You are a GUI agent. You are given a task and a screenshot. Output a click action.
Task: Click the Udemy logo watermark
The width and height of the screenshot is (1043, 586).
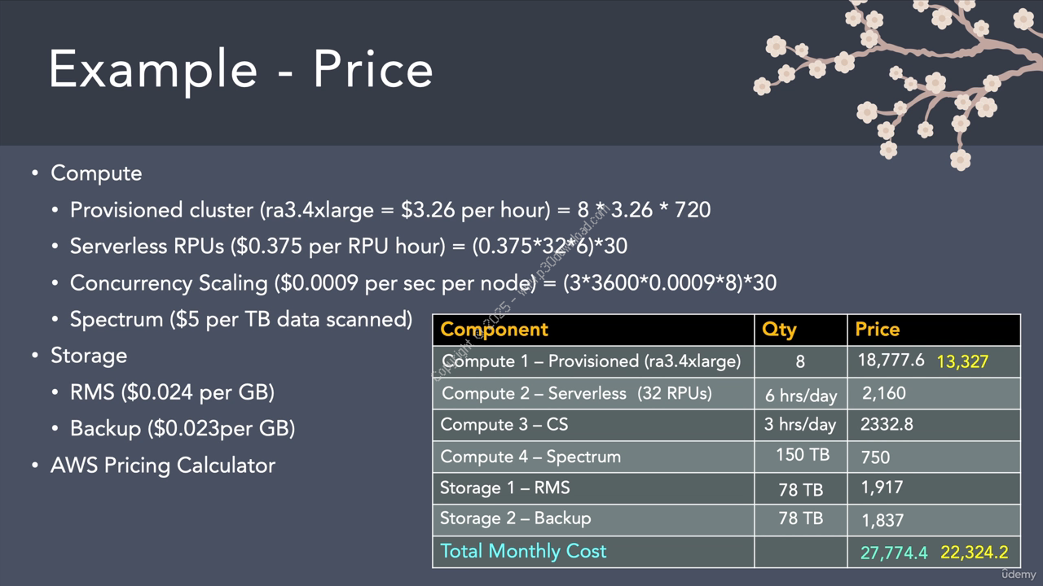1019,575
